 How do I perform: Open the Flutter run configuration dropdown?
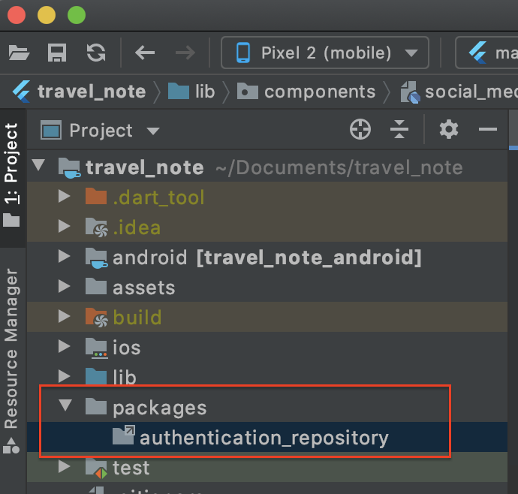(x=486, y=53)
